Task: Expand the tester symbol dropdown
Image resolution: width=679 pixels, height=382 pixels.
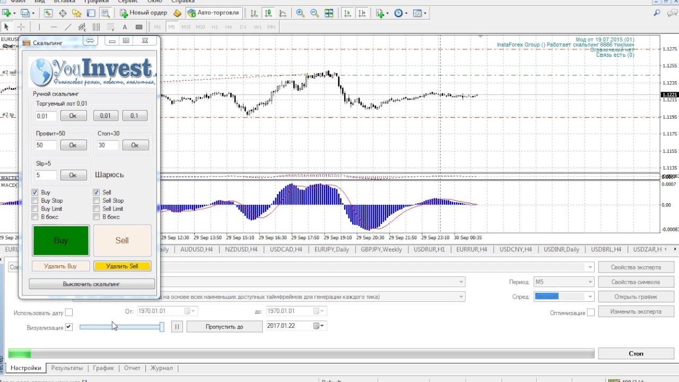Action: [x=462, y=282]
